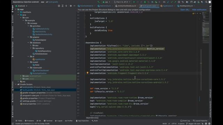Click the warning triangle inspection indicator
Image resolution: width=223 pixels, height=125 pixels.
[193, 13]
